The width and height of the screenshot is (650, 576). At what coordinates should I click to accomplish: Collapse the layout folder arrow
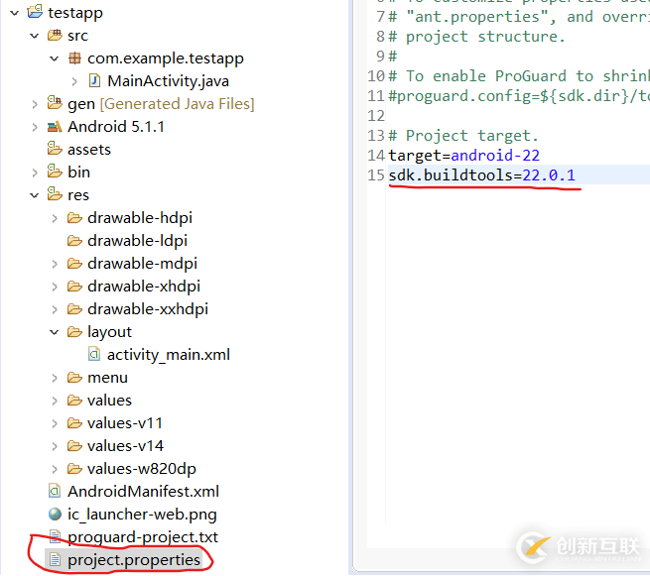[55, 332]
